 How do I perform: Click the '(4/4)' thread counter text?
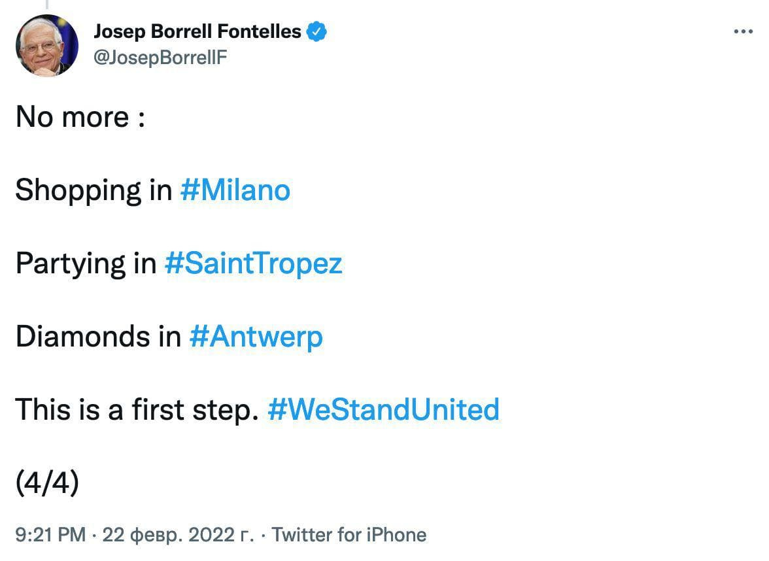(x=47, y=483)
